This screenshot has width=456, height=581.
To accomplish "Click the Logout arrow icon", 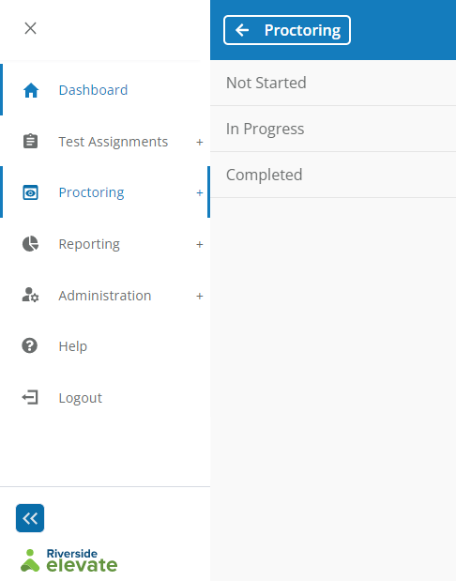I will tap(30, 397).
